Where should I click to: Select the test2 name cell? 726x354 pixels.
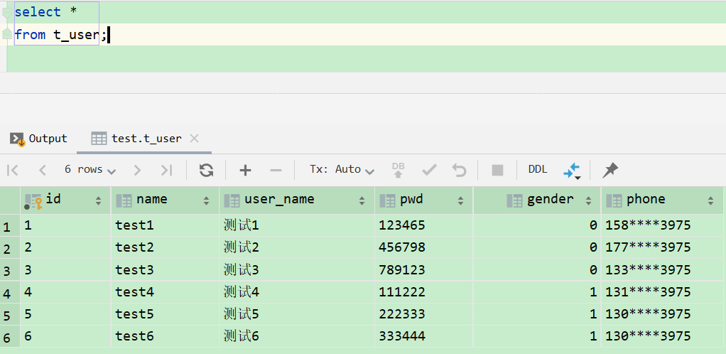point(165,248)
